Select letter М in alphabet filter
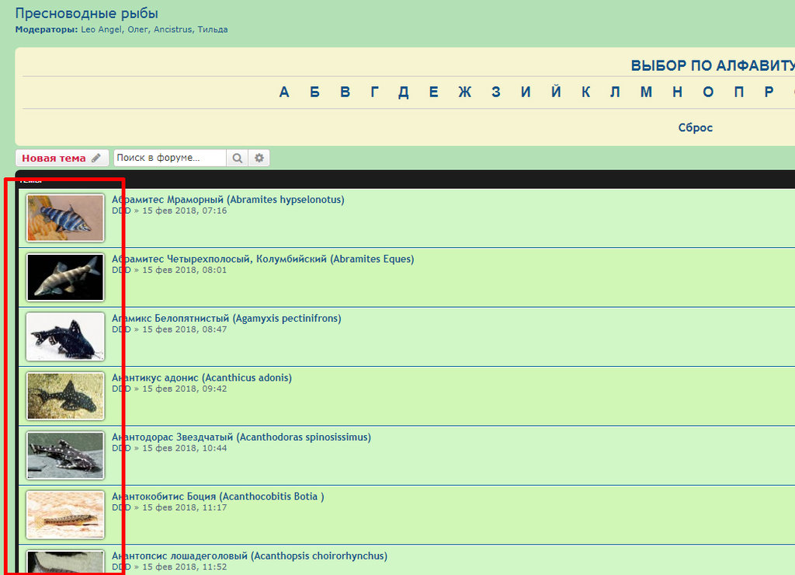This screenshot has width=795, height=575. [646, 92]
